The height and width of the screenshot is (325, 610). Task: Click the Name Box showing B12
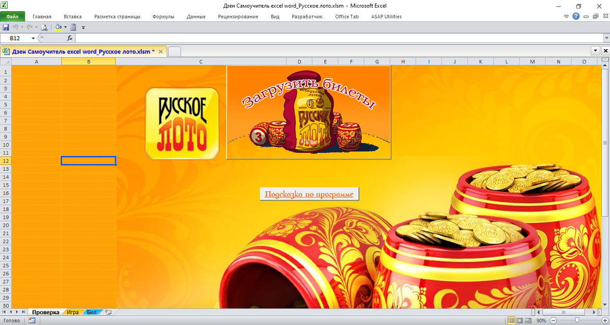16,38
